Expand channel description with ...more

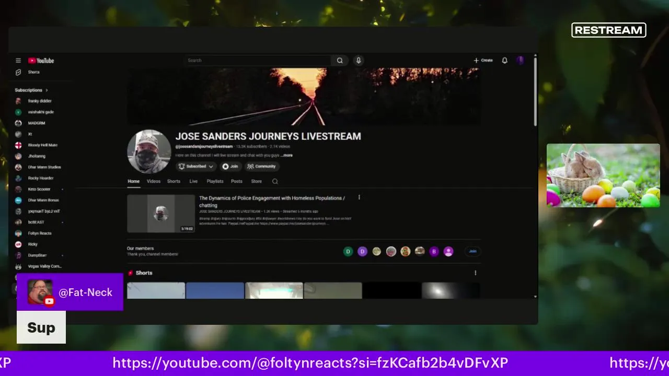(287, 155)
